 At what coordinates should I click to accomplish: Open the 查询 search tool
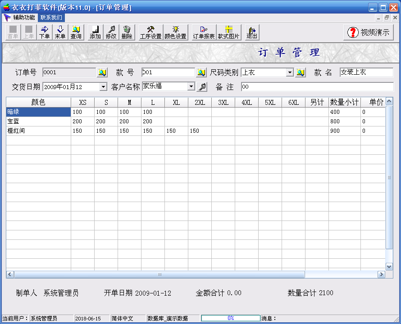[x=76, y=32]
